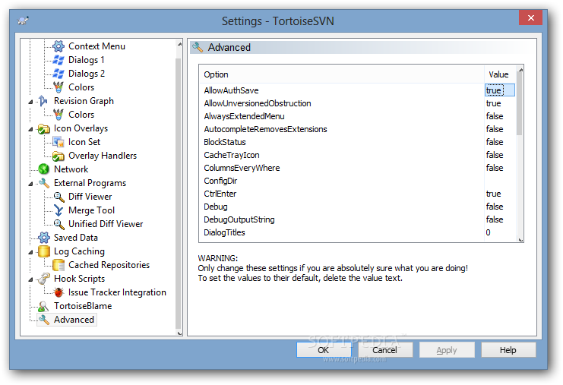The width and height of the screenshot is (563, 385).
Task: Collapse the Icon Overlays tree node
Action: [x=31, y=130]
